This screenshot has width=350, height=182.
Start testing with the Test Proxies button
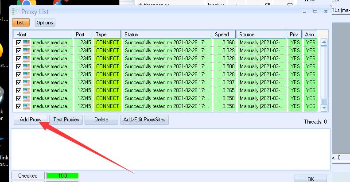coord(66,120)
